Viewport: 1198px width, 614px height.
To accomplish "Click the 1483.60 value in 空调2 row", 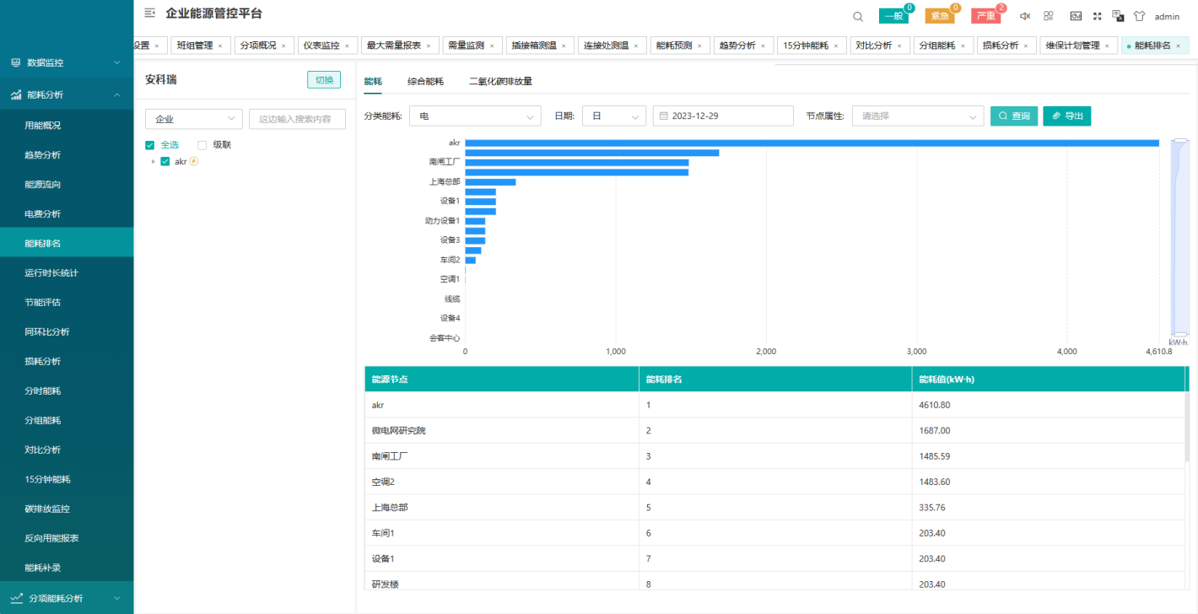I will pos(934,482).
